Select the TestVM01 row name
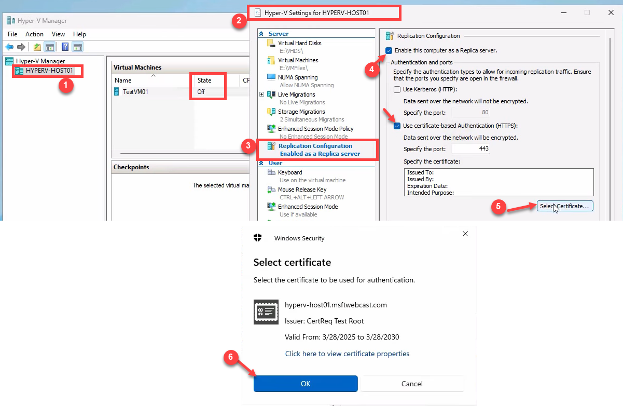Viewport: 623px width, 406px height. coord(136,92)
